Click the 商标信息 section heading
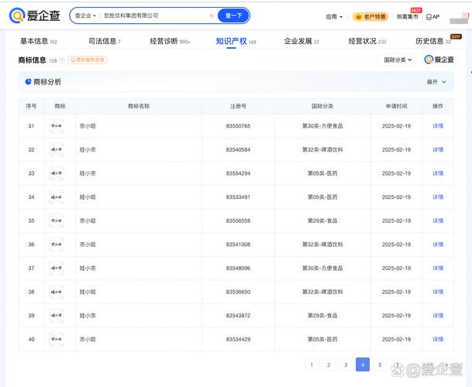The width and height of the screenshot is (472, 387). tap(33, 60)
